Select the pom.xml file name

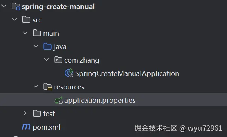tap(47, 127)
